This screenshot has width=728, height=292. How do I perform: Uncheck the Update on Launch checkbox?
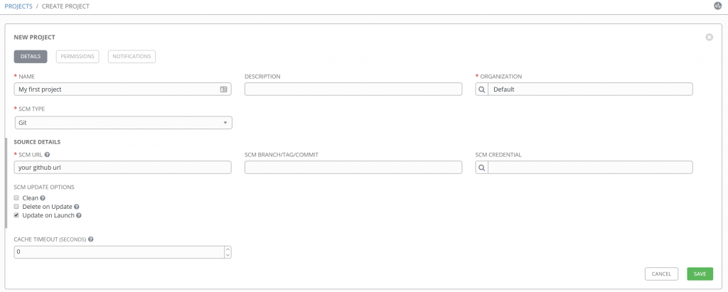tap(16, 215)
